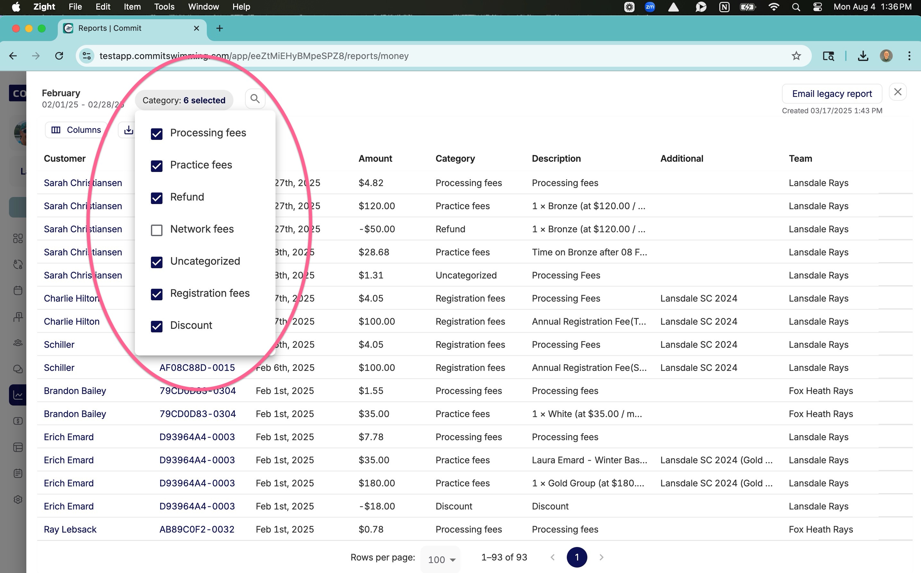Screen dimensions: 921x573
Task: Open the reports chart icon in sidebar
Action: 18,395
